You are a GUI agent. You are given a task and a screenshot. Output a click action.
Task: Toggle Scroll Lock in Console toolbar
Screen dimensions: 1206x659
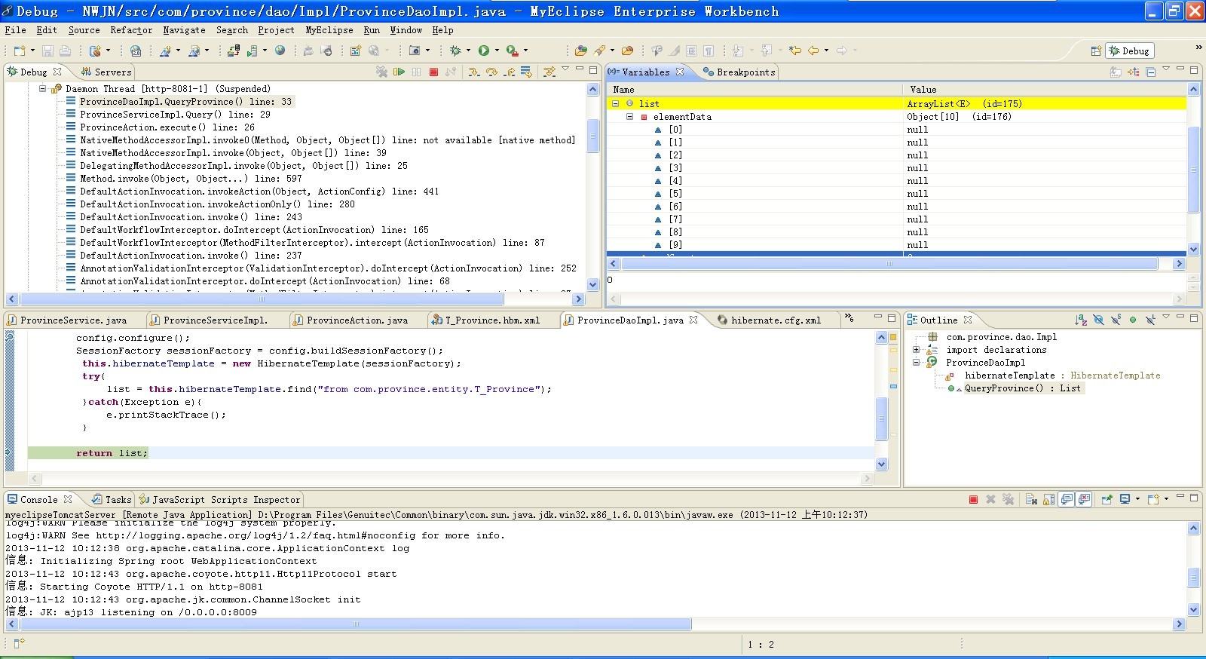tap(1048, 499)
